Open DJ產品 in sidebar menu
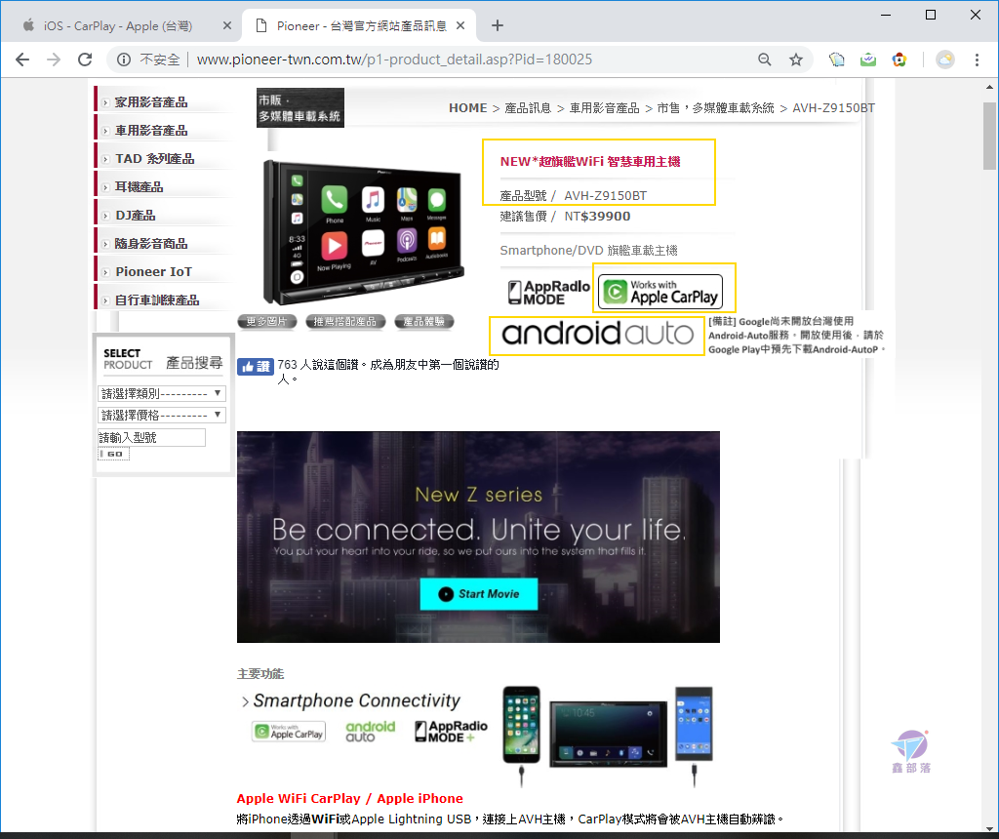 point(135,216)
